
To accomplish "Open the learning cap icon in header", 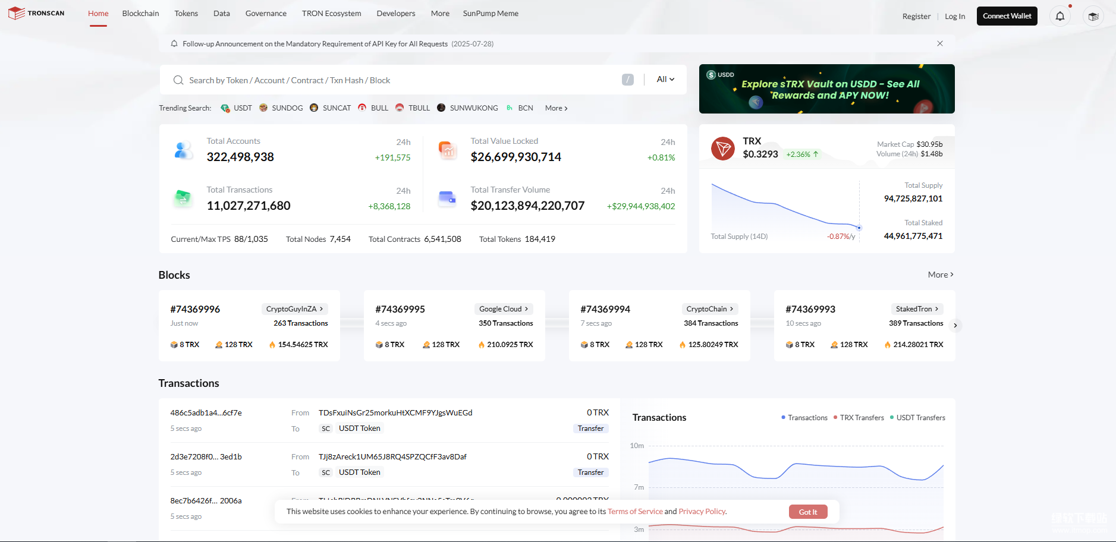I will [x=1093, y=16].
